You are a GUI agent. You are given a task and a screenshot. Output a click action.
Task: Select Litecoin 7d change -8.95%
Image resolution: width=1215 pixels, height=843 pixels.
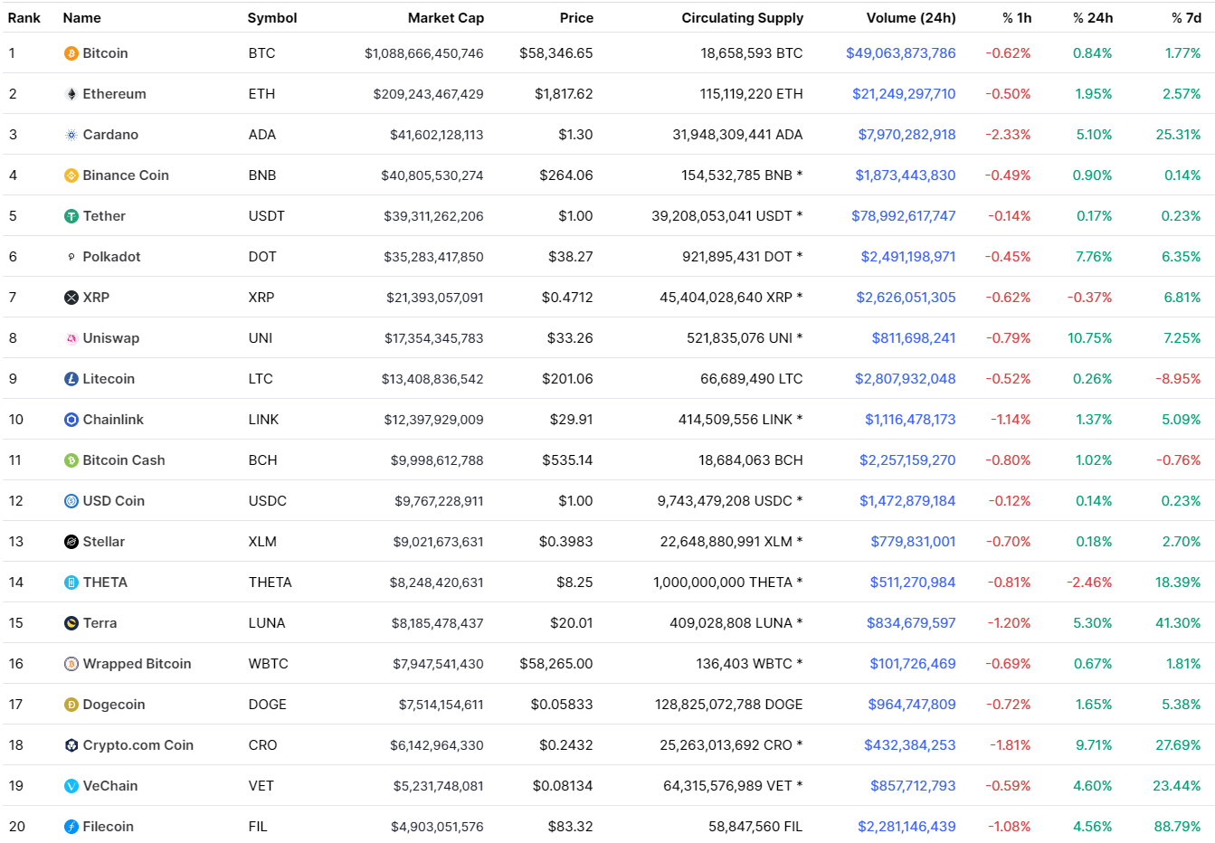coord(1179,379)
